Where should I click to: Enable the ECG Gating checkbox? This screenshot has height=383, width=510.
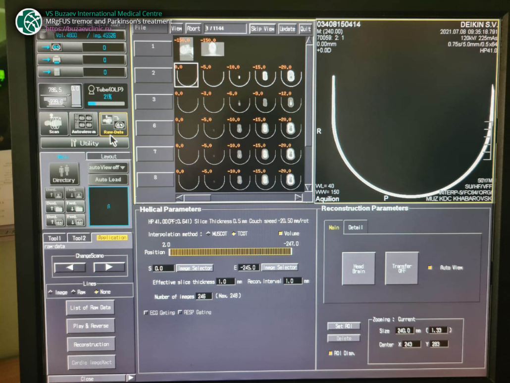146,313
